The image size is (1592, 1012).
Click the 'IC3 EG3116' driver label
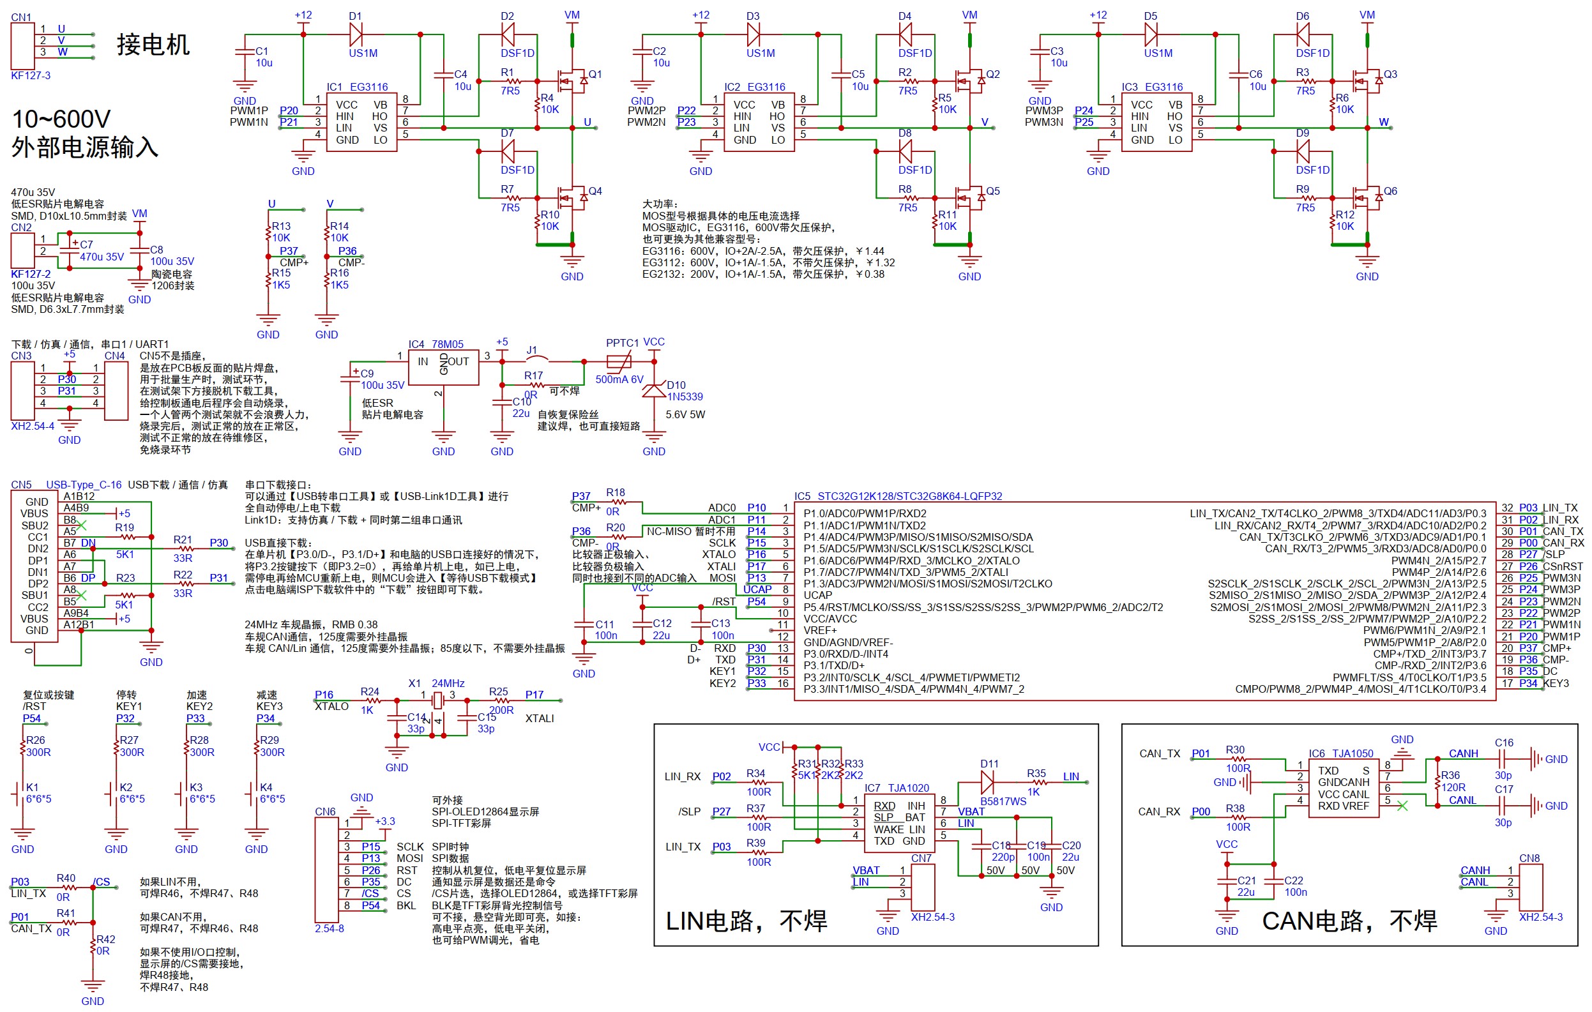tap(1151, 87)
